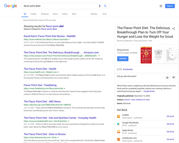Viewport: 179px width, 143px height.
Task: Open The Flavor Point Diet - Health result
Action: (40, 69)
